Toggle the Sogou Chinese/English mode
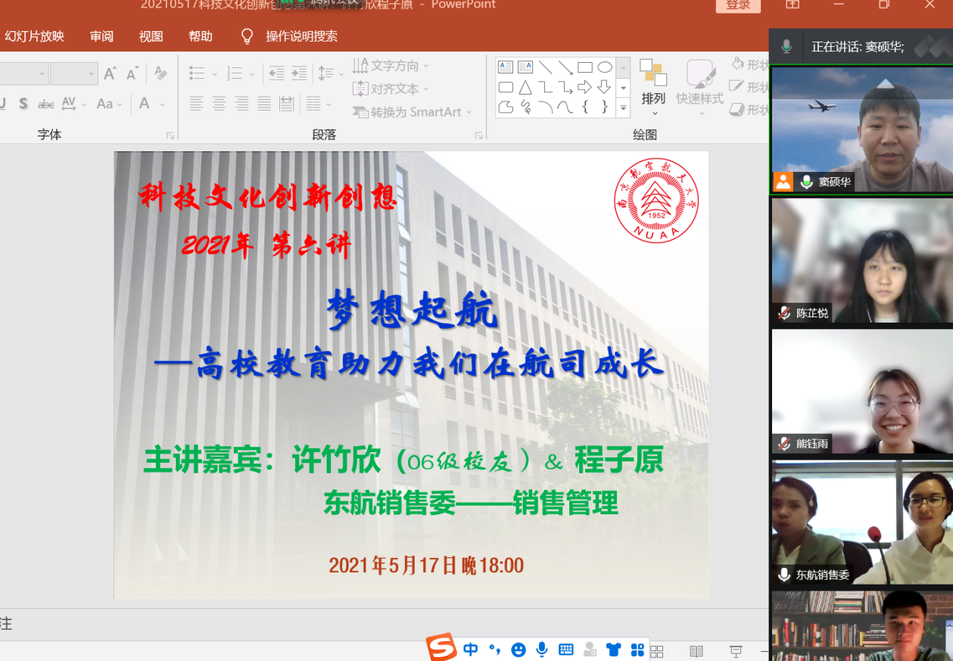 tap(471, 649)
